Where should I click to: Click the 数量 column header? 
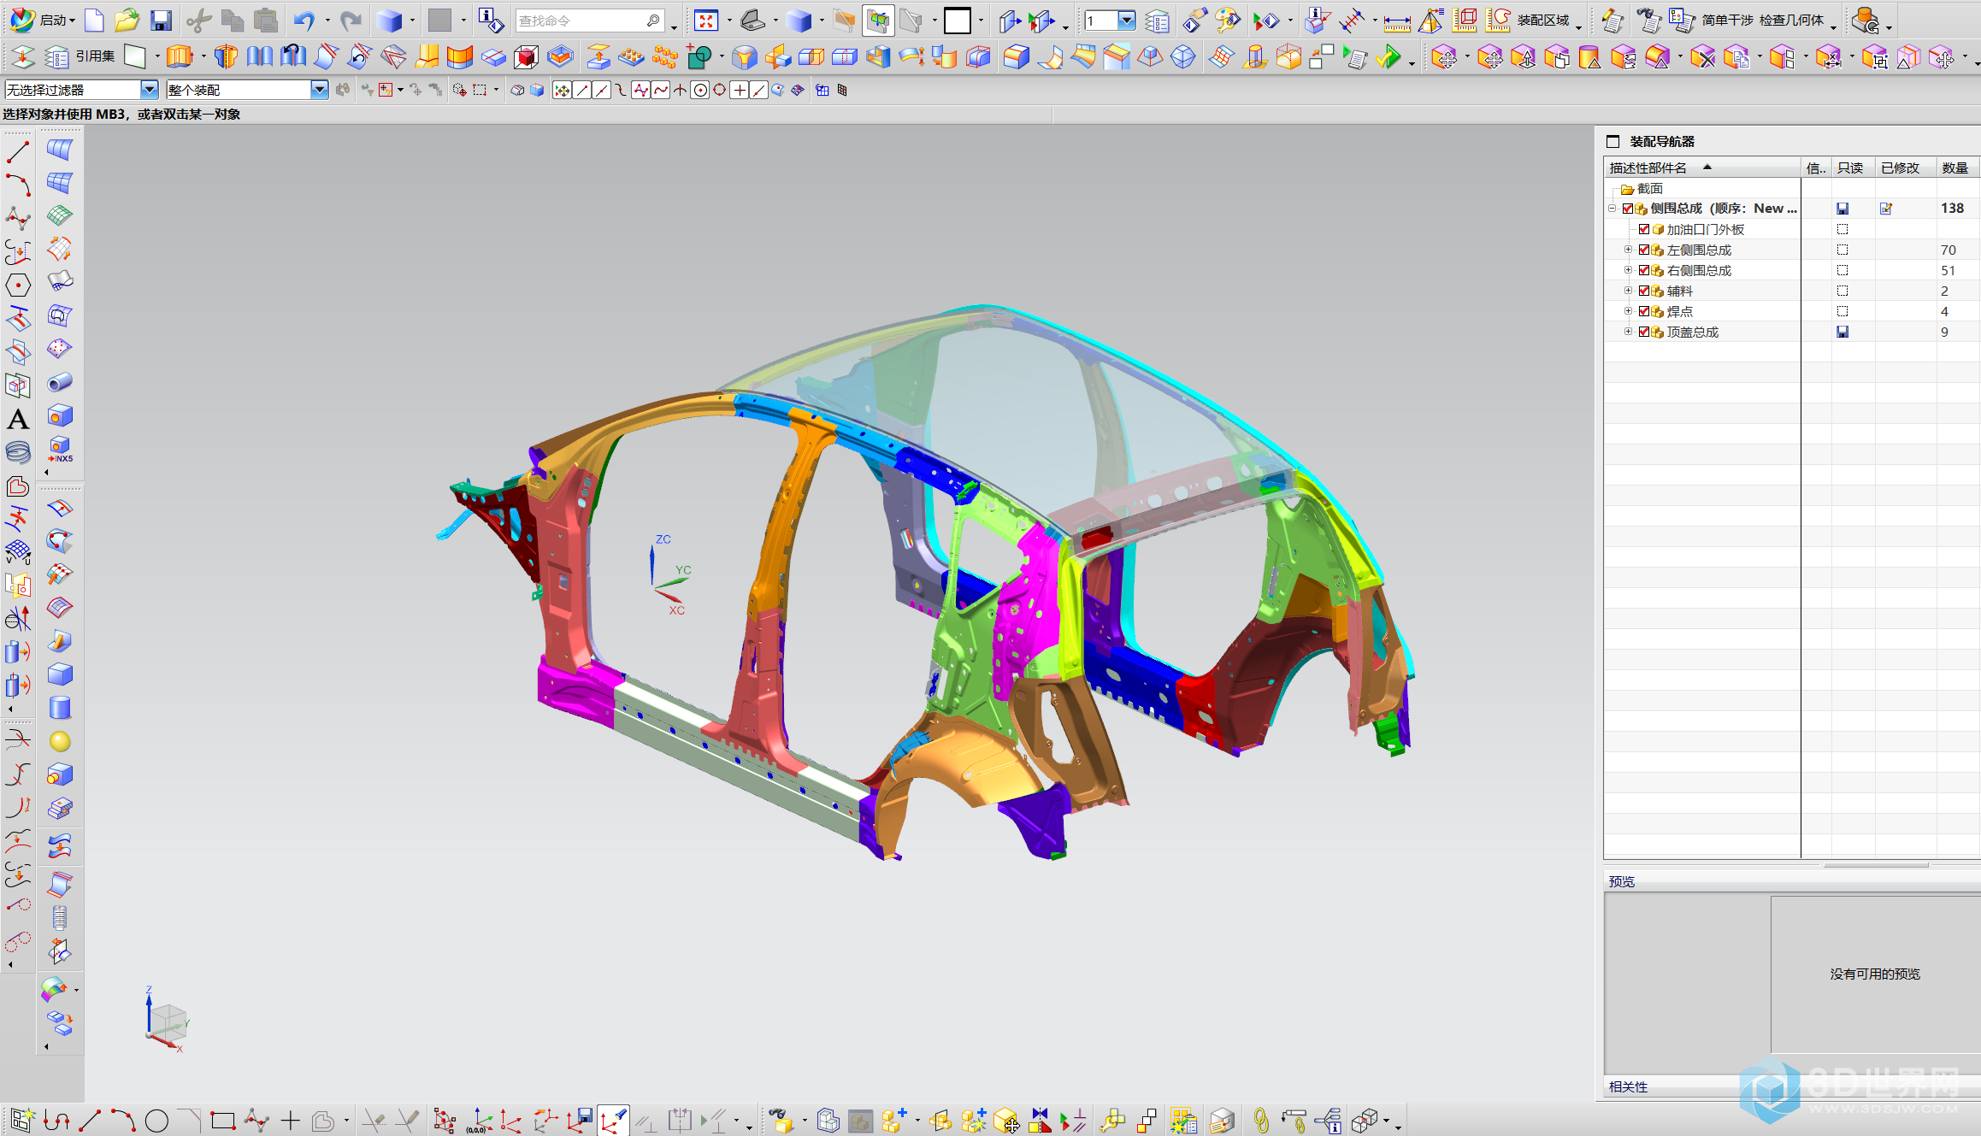tap(1956, 168)
